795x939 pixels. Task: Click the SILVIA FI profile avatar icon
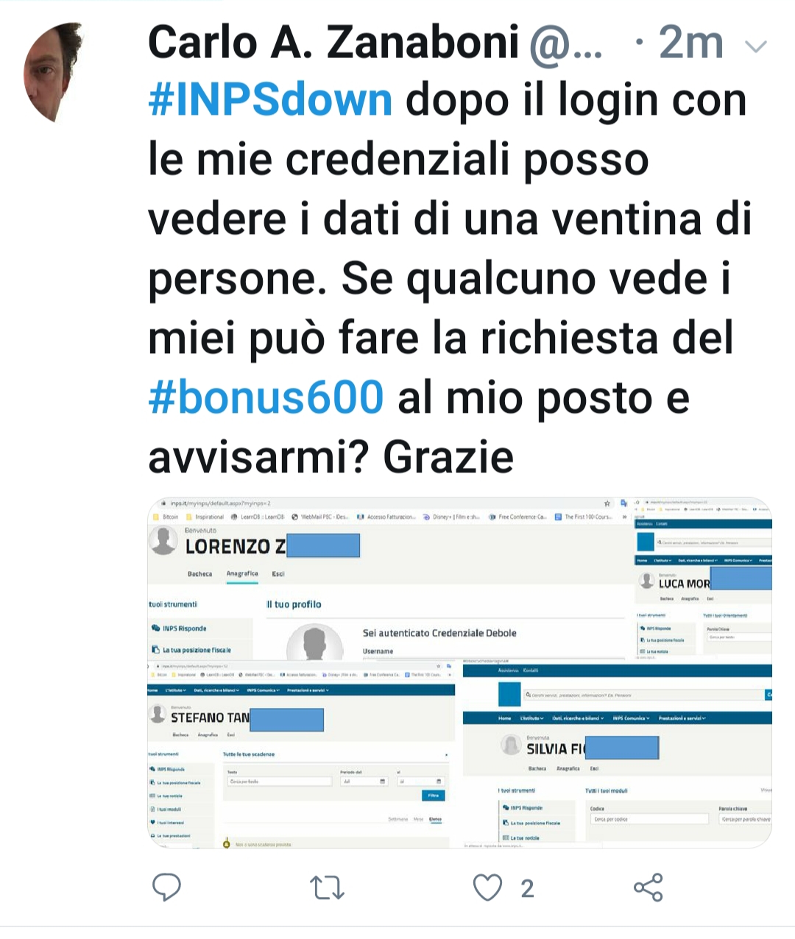511,745
